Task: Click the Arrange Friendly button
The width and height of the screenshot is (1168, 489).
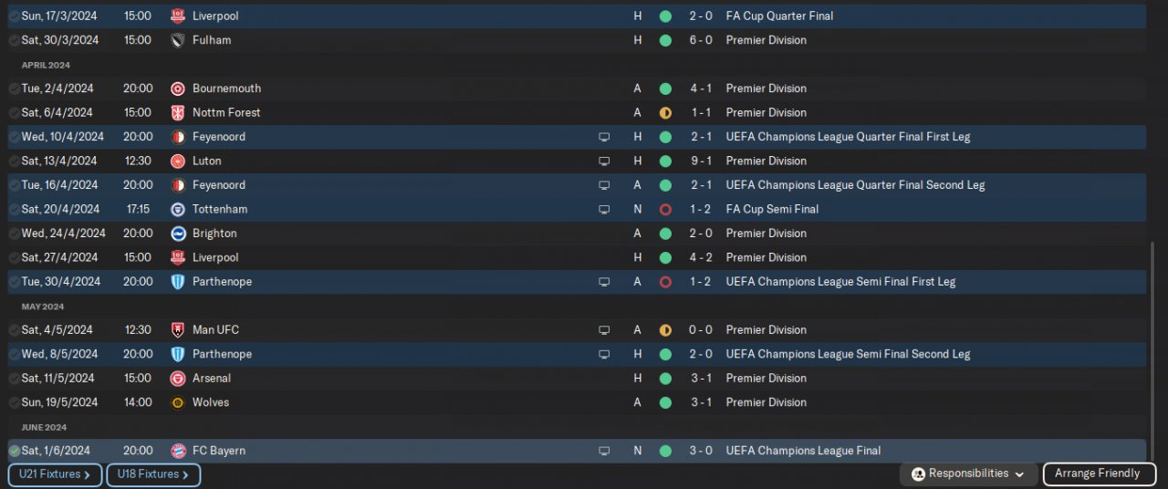Action: tap(1099, 474)
